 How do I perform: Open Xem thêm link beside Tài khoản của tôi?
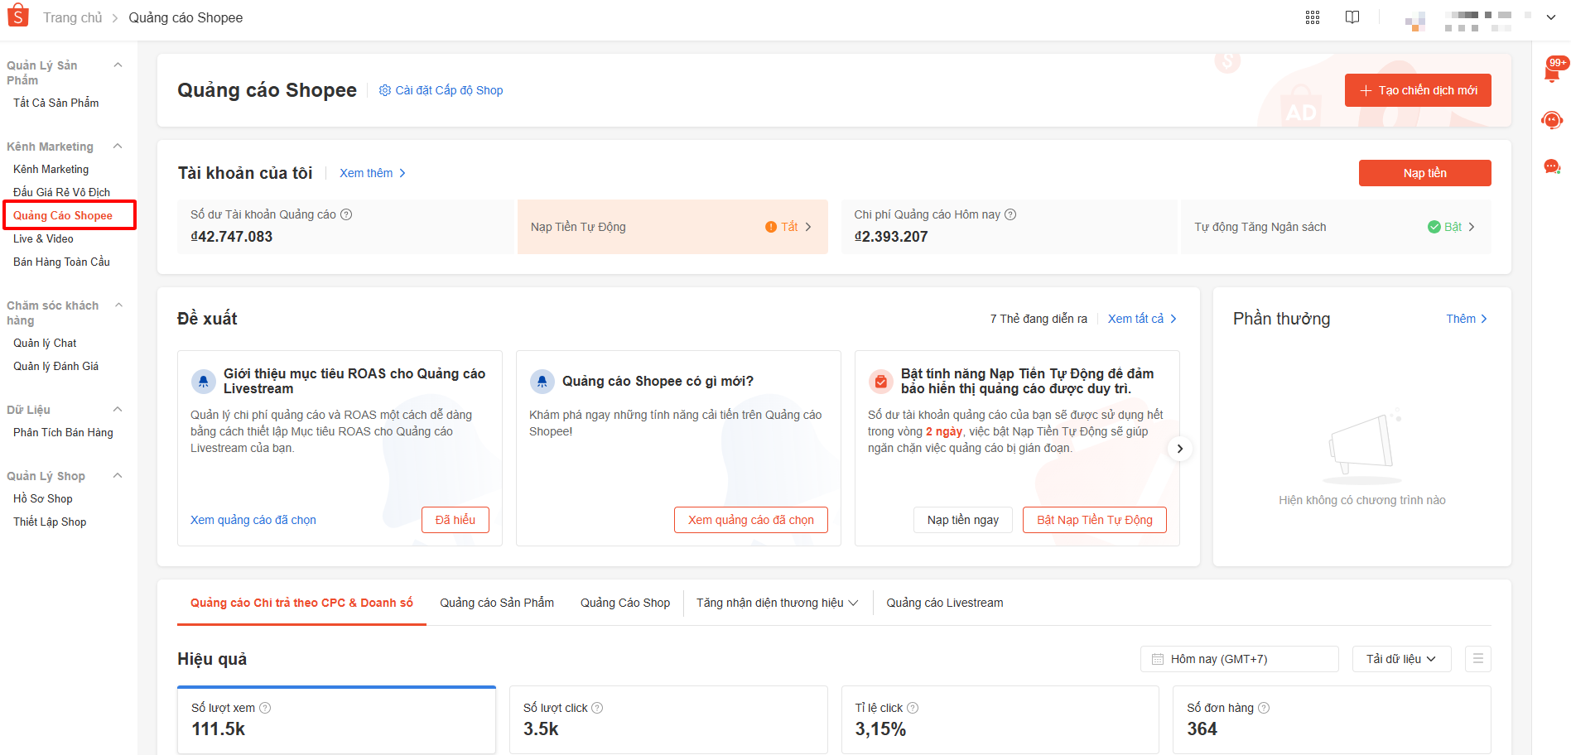coord(373,173)
